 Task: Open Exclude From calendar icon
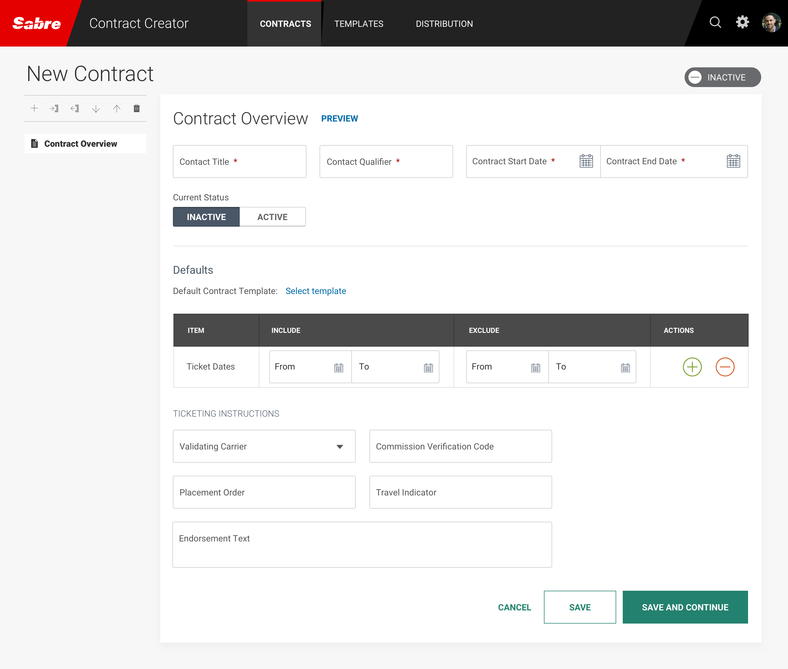535,368
